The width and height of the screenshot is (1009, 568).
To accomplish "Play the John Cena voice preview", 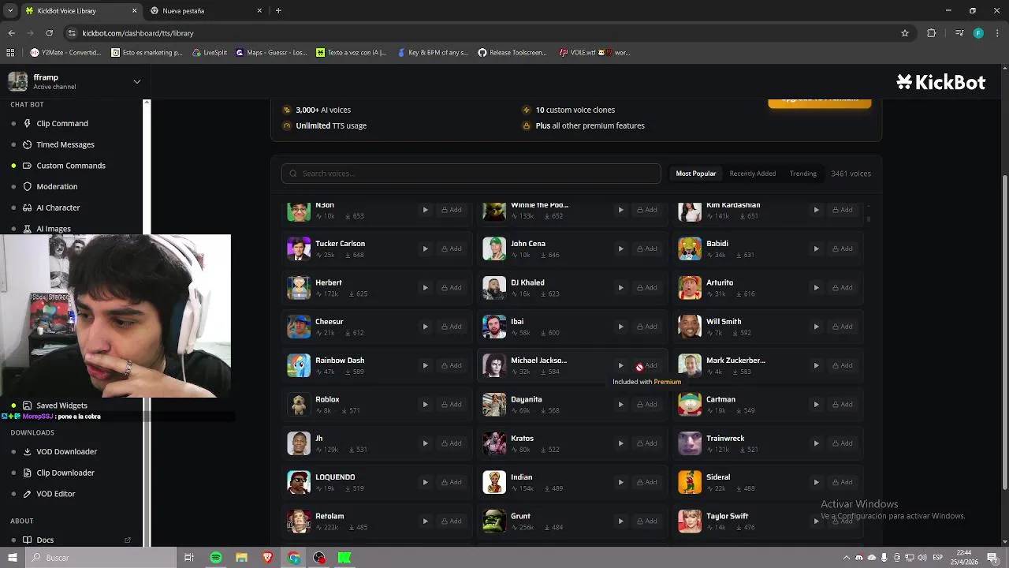I will (620, 248).
